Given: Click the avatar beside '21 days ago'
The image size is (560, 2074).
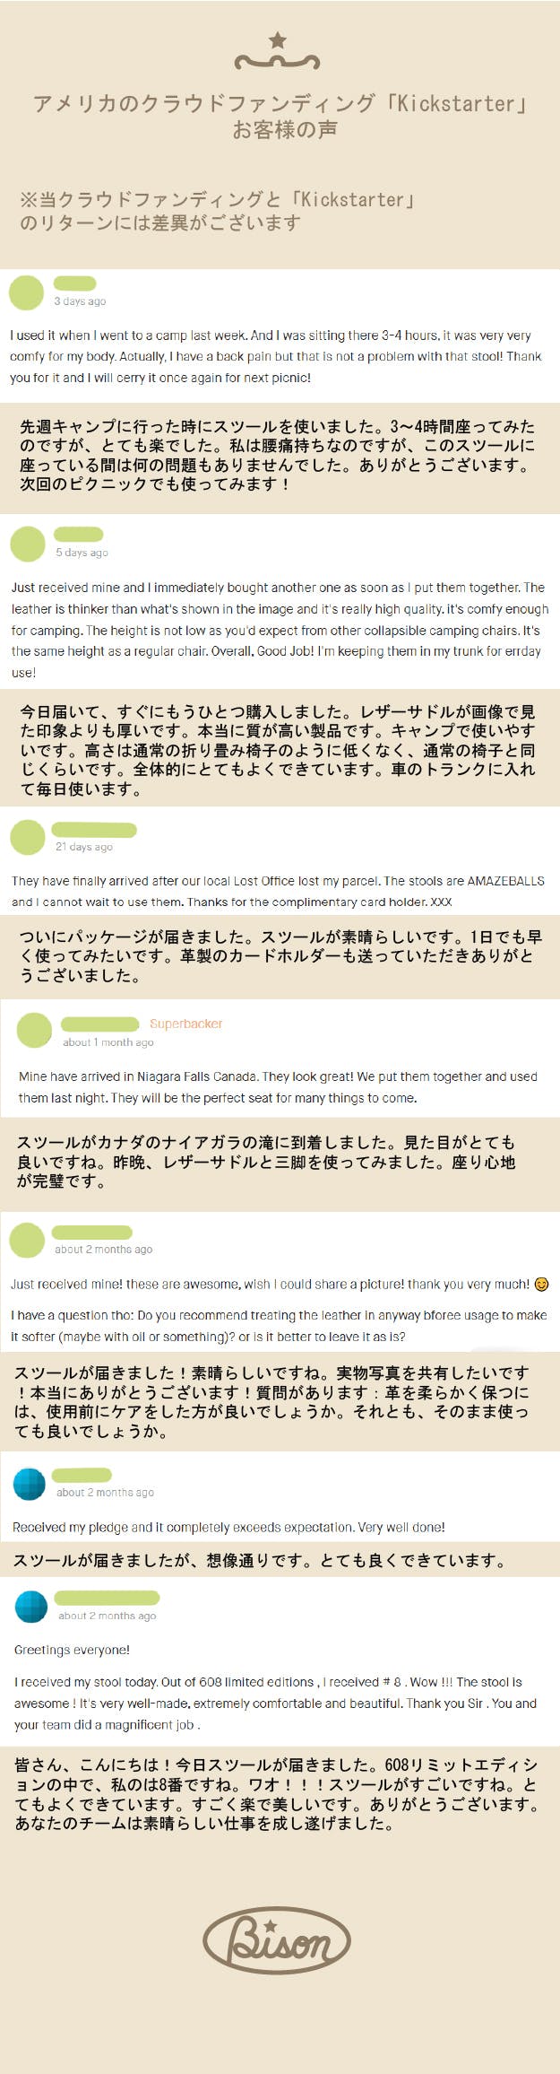Looking at the screenshot, I should pyautogui.click(x=28, y=838).
